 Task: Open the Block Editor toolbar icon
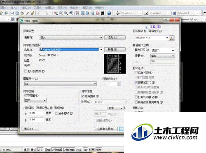[x=33, y=13]
